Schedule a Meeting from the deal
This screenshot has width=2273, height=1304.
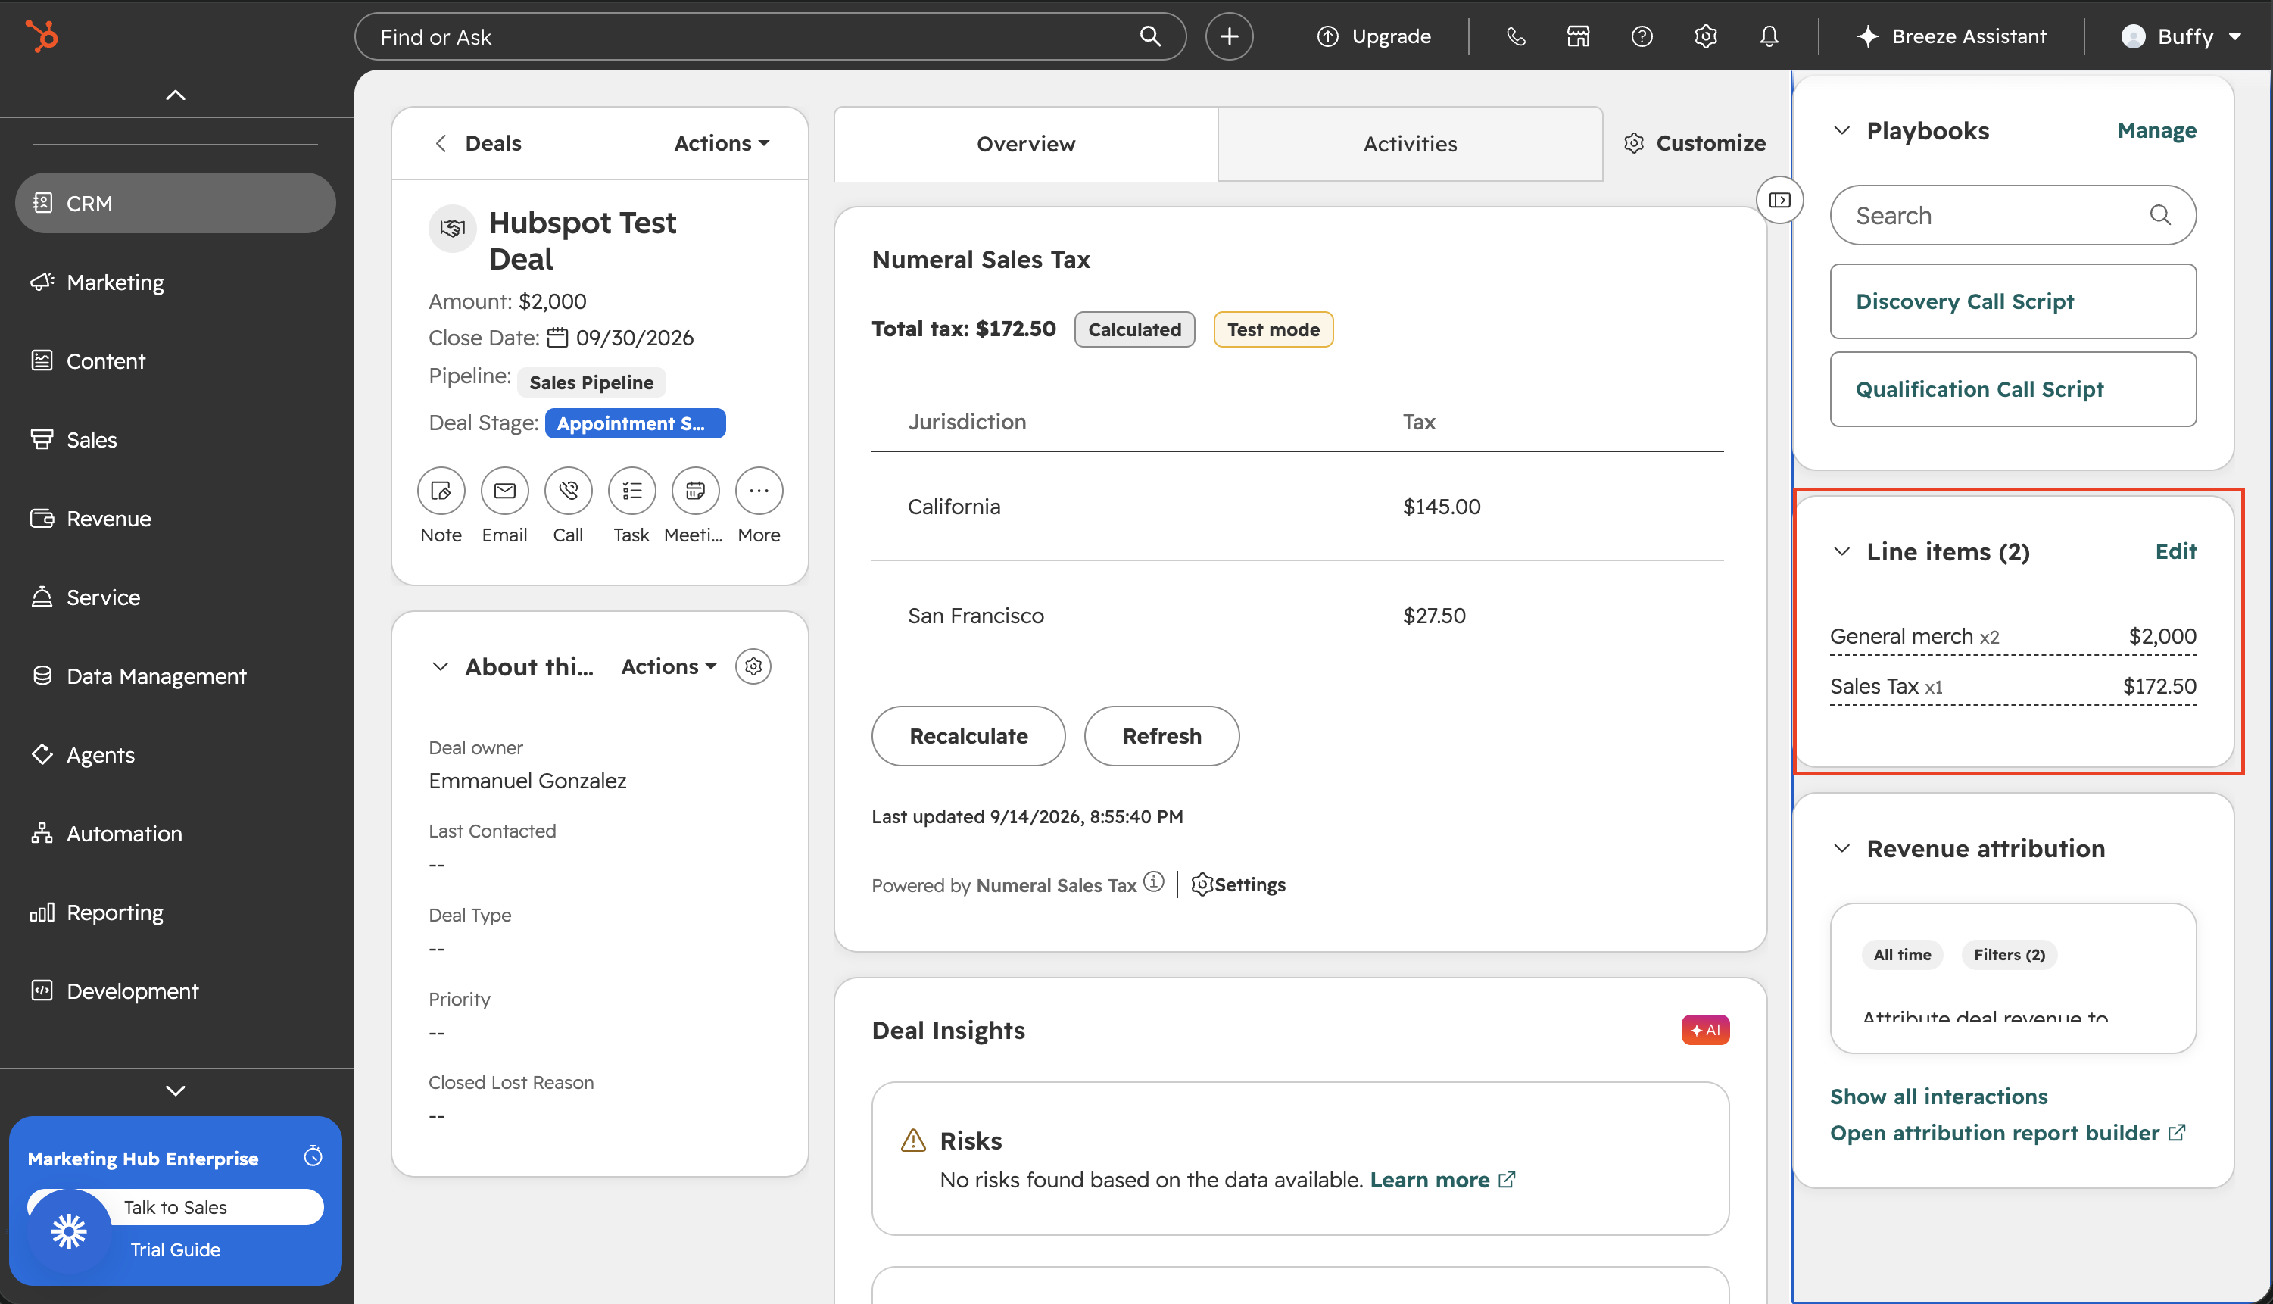coord(696,491)
